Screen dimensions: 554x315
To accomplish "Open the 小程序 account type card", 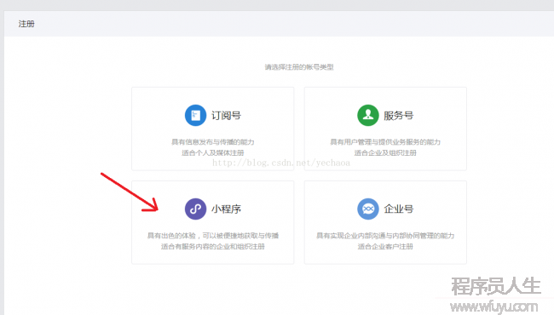I will click(x=213, y=222).
